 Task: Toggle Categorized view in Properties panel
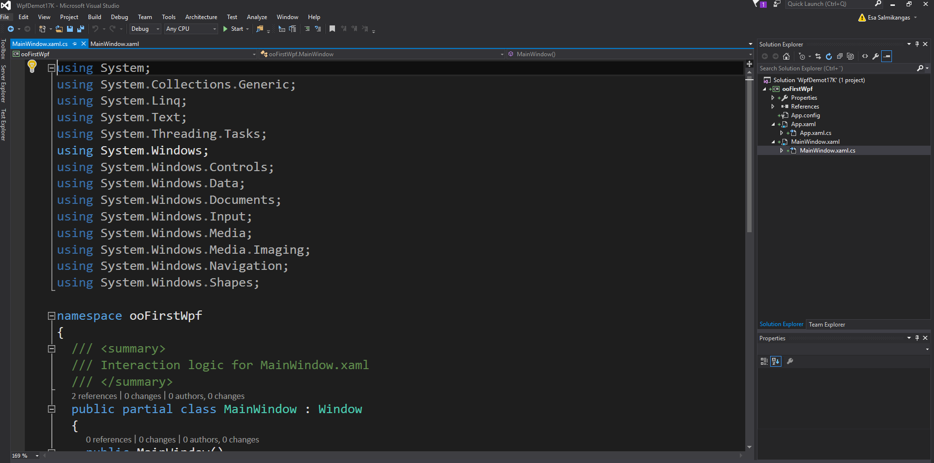764,361
